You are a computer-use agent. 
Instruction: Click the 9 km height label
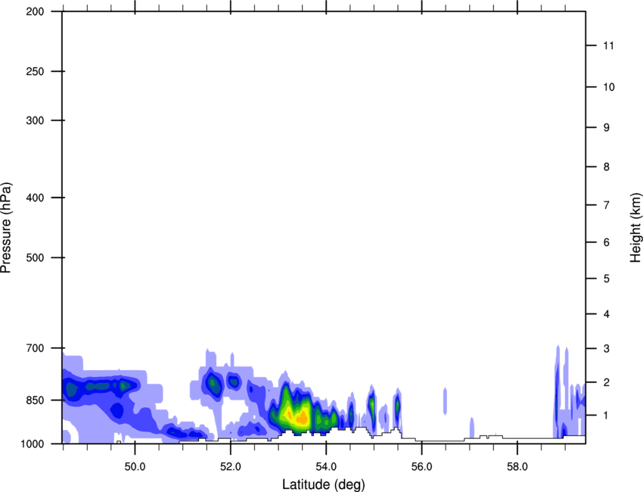click(x=607, y=128)
